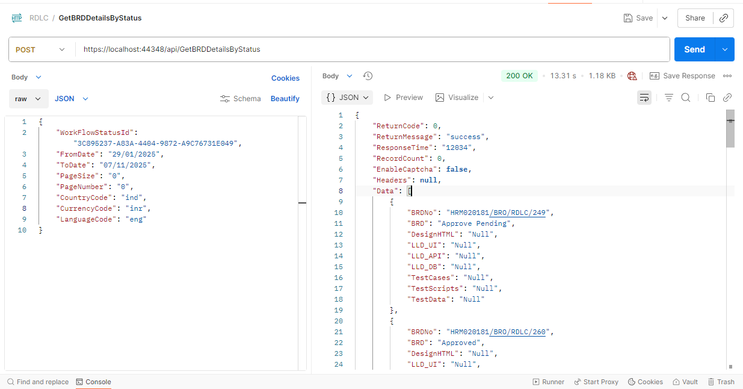
Task: Open the Runner from the footer
Action: [548, 382]
